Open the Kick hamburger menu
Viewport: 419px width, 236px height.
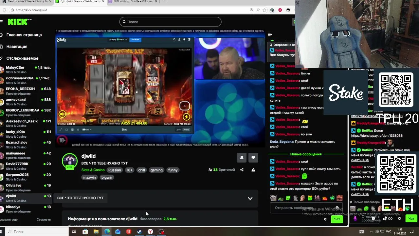[2, 22]
